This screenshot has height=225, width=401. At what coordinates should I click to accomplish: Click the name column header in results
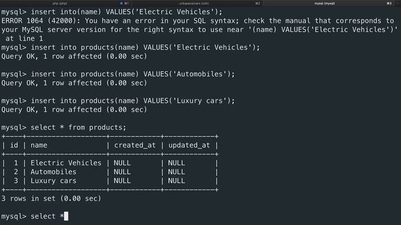coord(39,145)
